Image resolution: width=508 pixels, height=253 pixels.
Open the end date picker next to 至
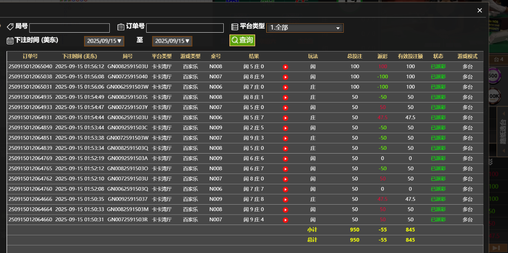tap(172, 41)
